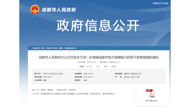Click the 政府信息公开 banner heading
The width and height of the screenshot is (190, 107).
click(98, 26)
